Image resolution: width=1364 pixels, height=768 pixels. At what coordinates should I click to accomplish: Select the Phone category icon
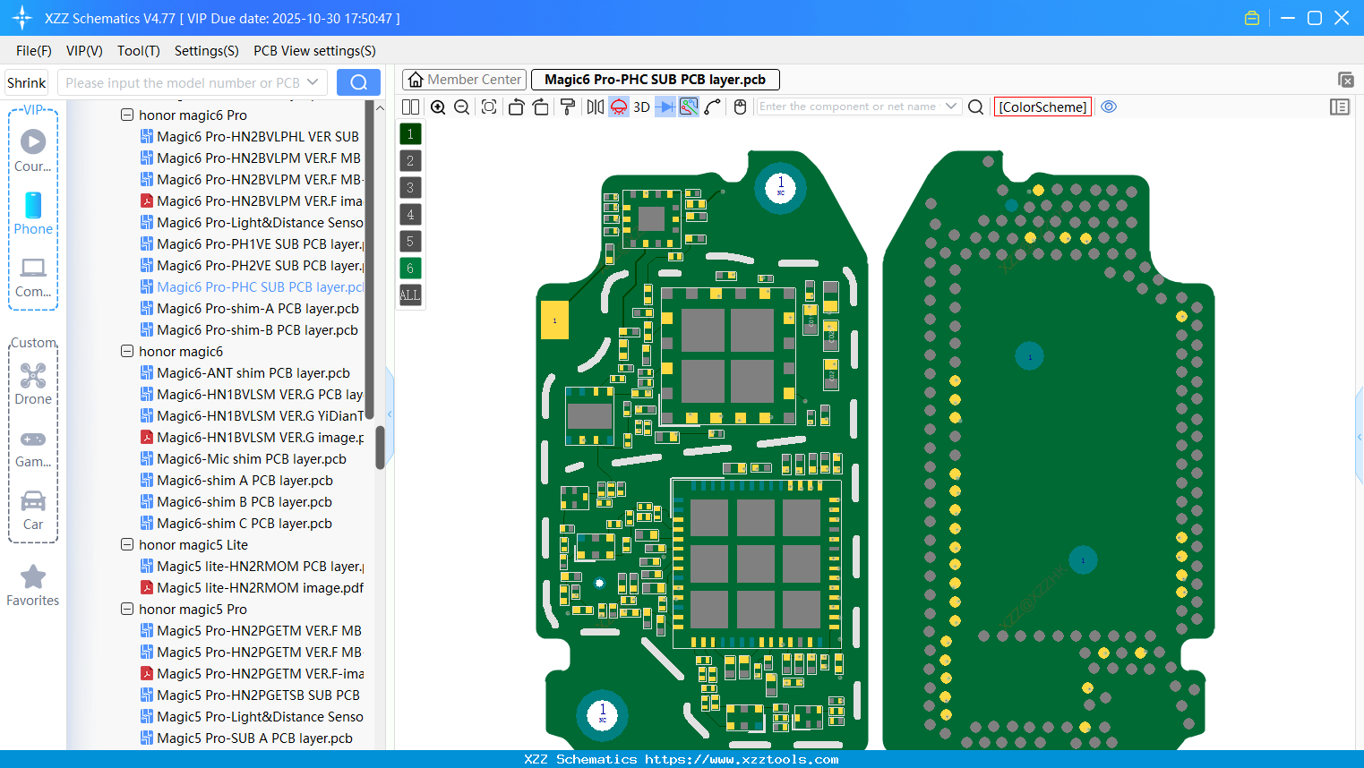pyautogui.click(x=33, y=213)
